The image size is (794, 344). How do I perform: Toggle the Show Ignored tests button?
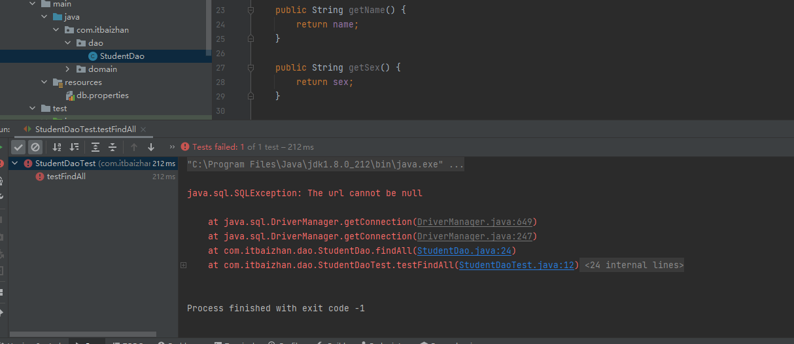coord(35,147)
